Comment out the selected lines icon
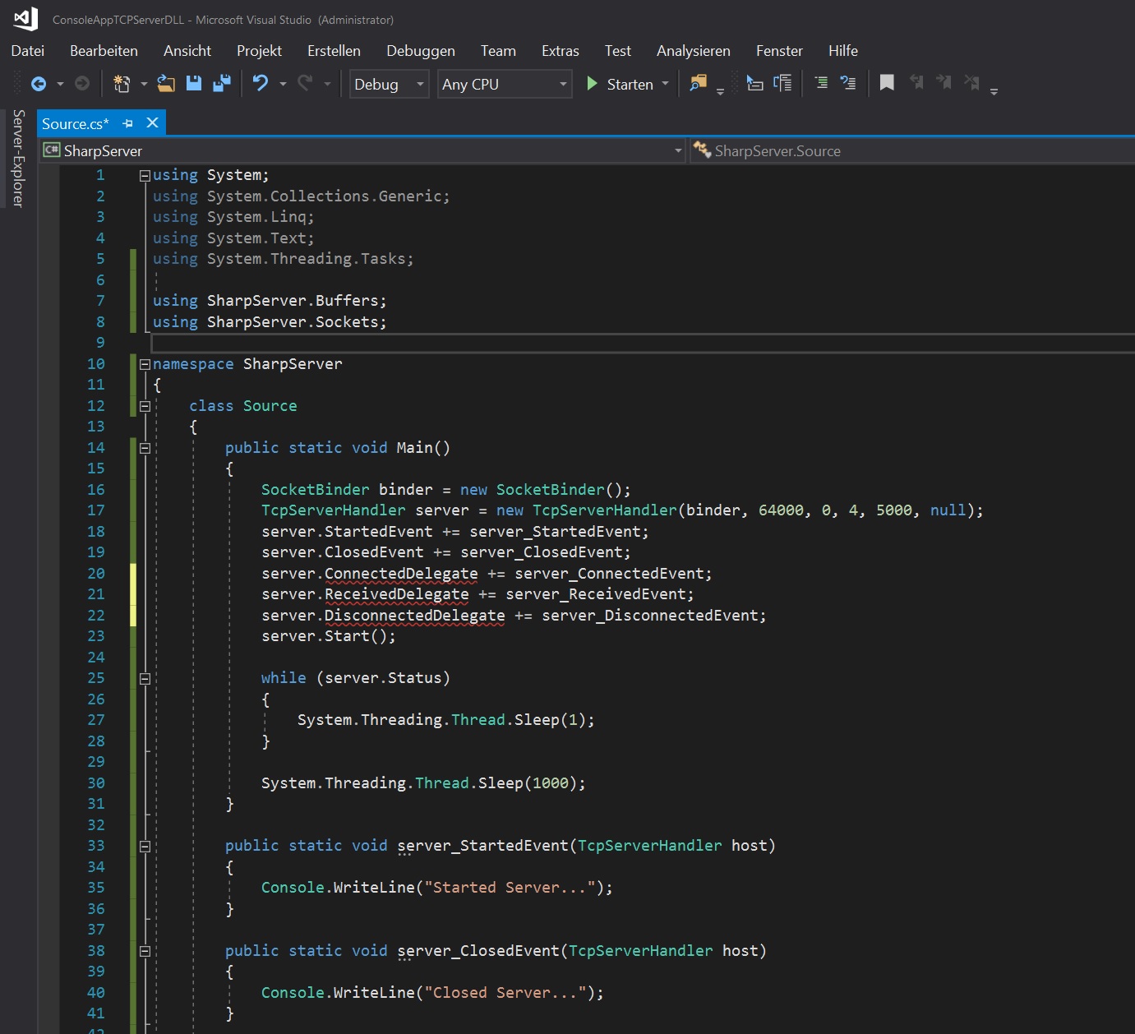Image resolution: width=1135 pixels, height=1034 pixels. 820,84
